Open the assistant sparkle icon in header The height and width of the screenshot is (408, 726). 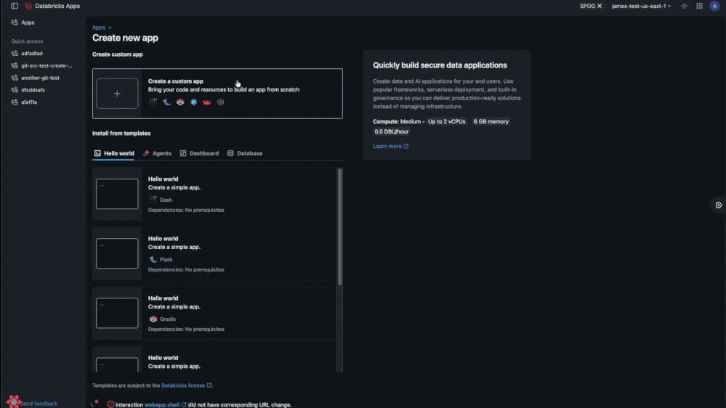[684, 6]
